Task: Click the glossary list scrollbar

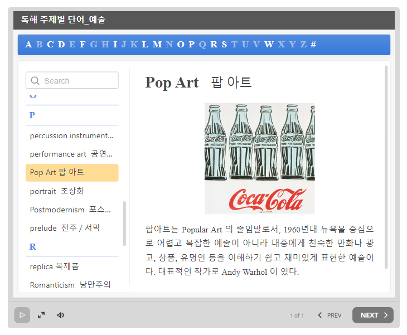Action: click(x=124, y=223)
